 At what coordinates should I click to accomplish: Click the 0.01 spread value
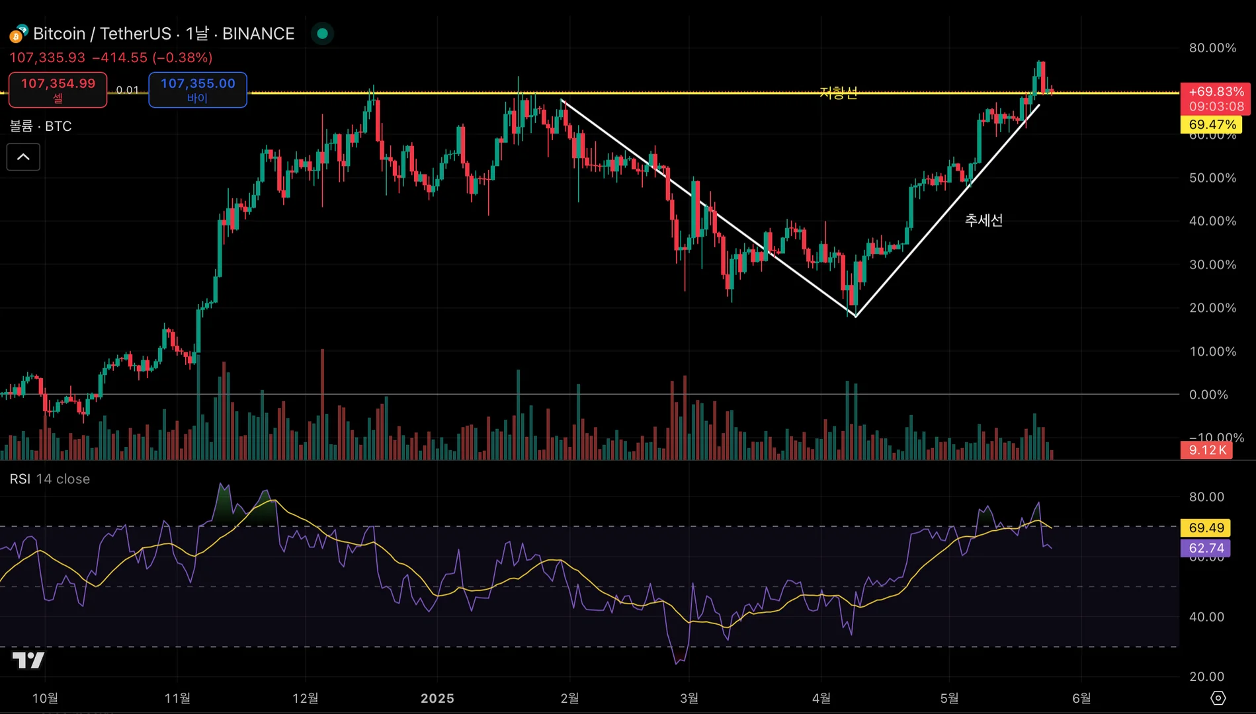coord(128,90)
